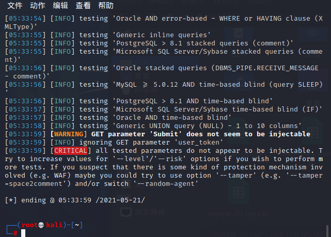The height and width of the screenshot is (237, 331).
Task: Open the 文件 menu
Action: (15, 6)
